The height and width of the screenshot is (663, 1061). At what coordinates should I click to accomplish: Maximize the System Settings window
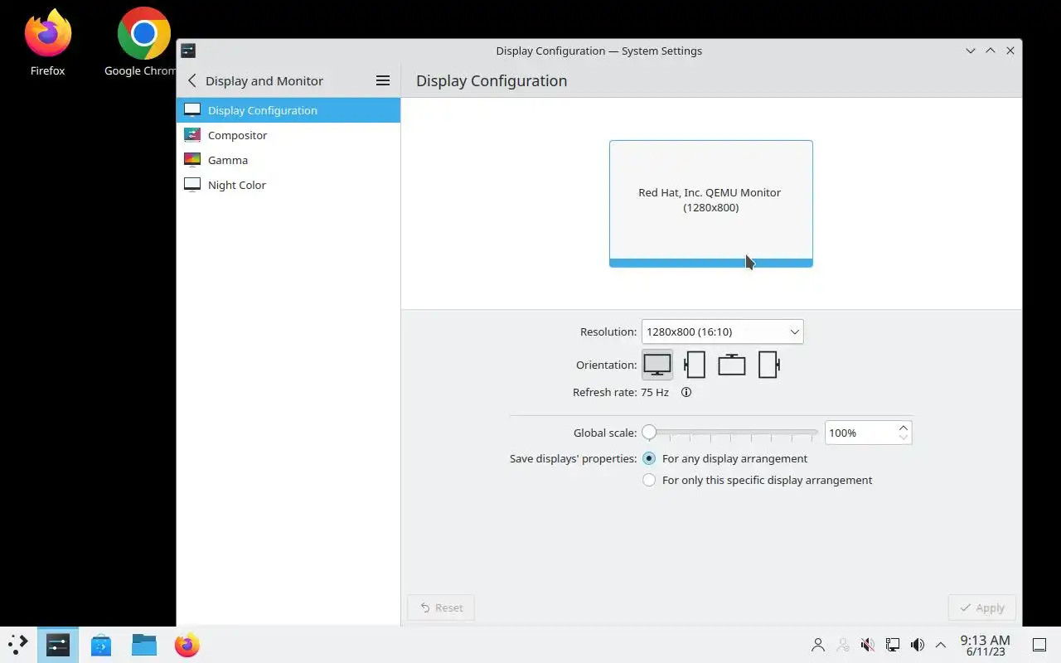tap(991, 51)
